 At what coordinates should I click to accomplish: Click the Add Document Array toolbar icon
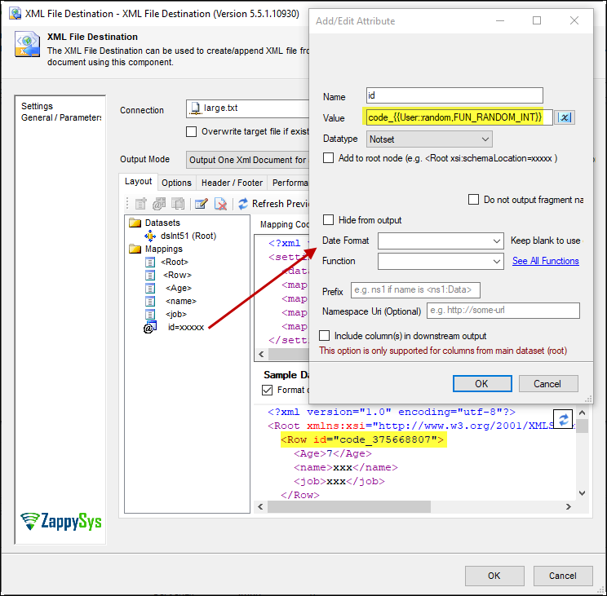[178, 204]
